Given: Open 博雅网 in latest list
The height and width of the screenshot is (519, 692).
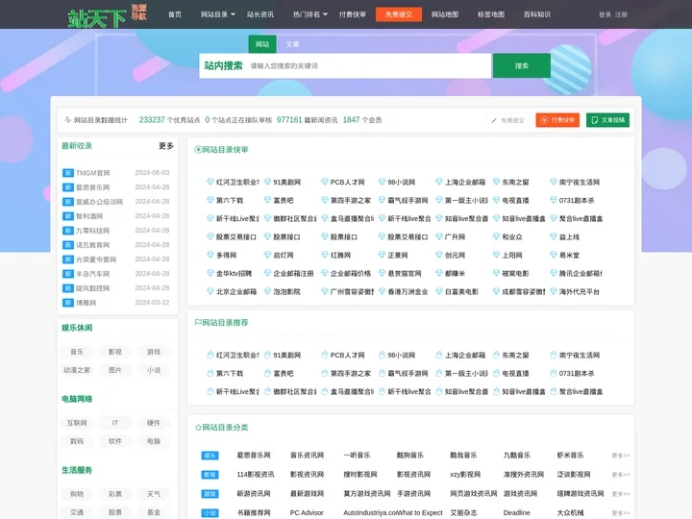Looking at the screenshot, I should click(86, 303).
